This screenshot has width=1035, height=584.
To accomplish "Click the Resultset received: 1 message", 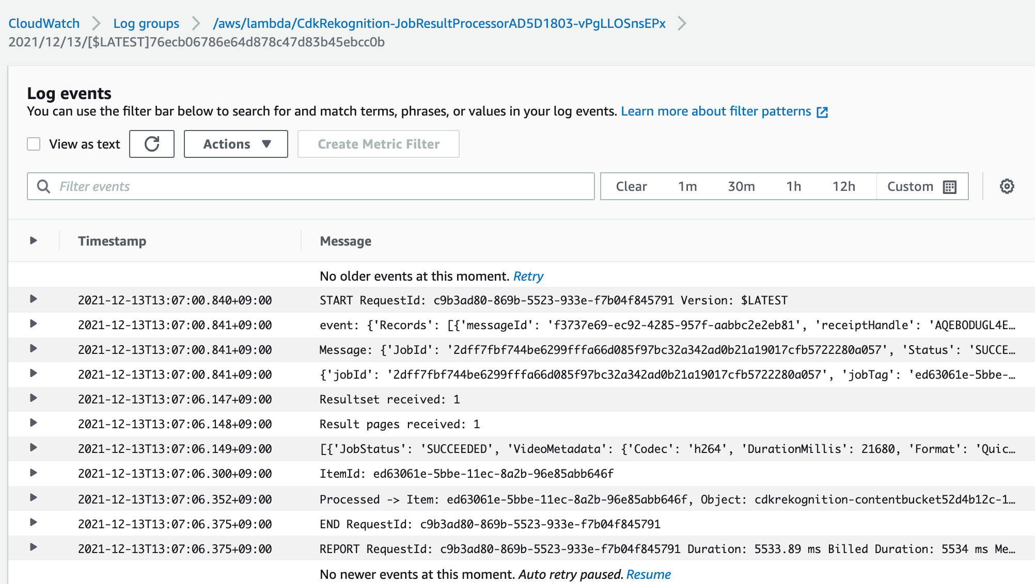I will [390, 399].
